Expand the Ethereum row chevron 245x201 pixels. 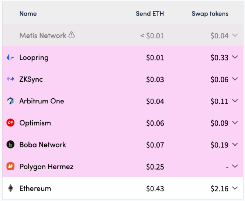point(235,188)
